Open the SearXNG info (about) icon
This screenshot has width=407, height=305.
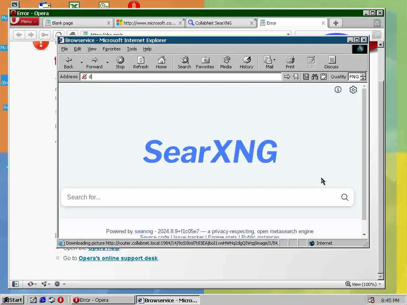(x=338, y=89)
